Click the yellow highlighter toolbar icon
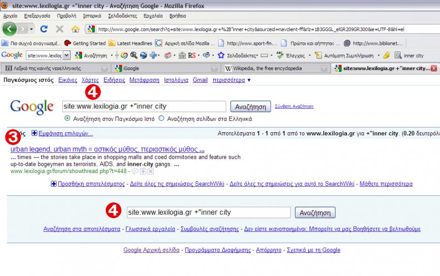 pos(387,55)
